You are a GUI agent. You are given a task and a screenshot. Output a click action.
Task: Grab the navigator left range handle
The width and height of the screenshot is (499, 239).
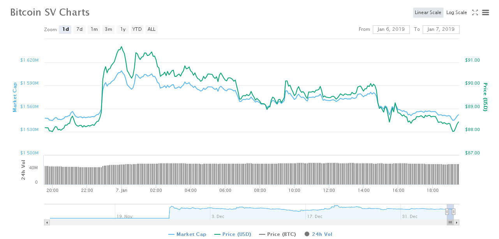pos(447,212)
